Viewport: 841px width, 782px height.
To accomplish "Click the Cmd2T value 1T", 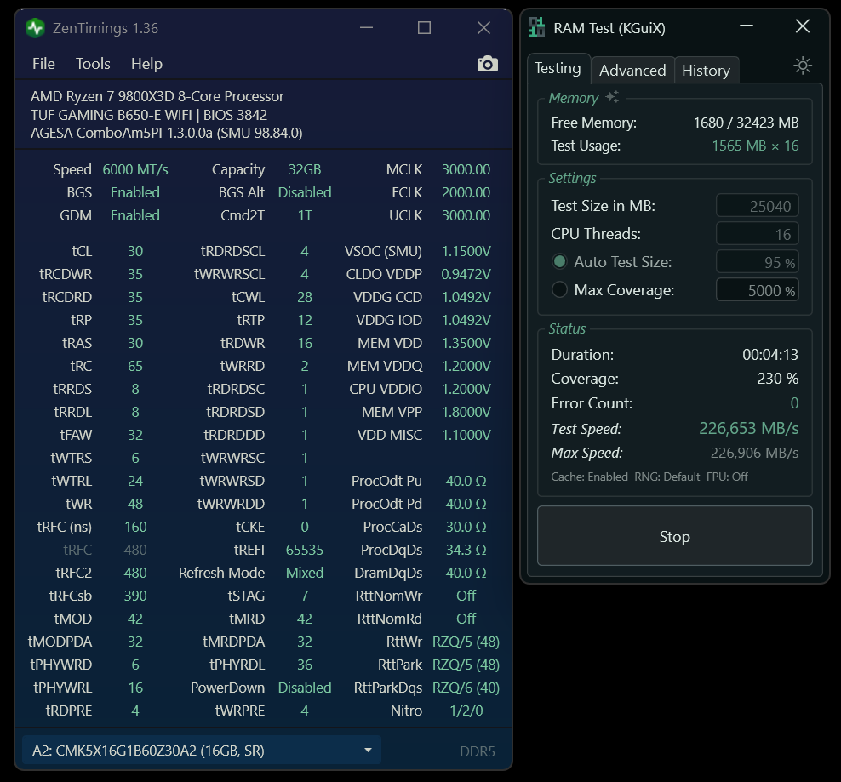I will coord(305,215).
